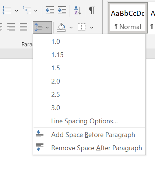Click the Shading paint bucket icon
This screenshot has height=194, width=155.
tap(61, 27)
